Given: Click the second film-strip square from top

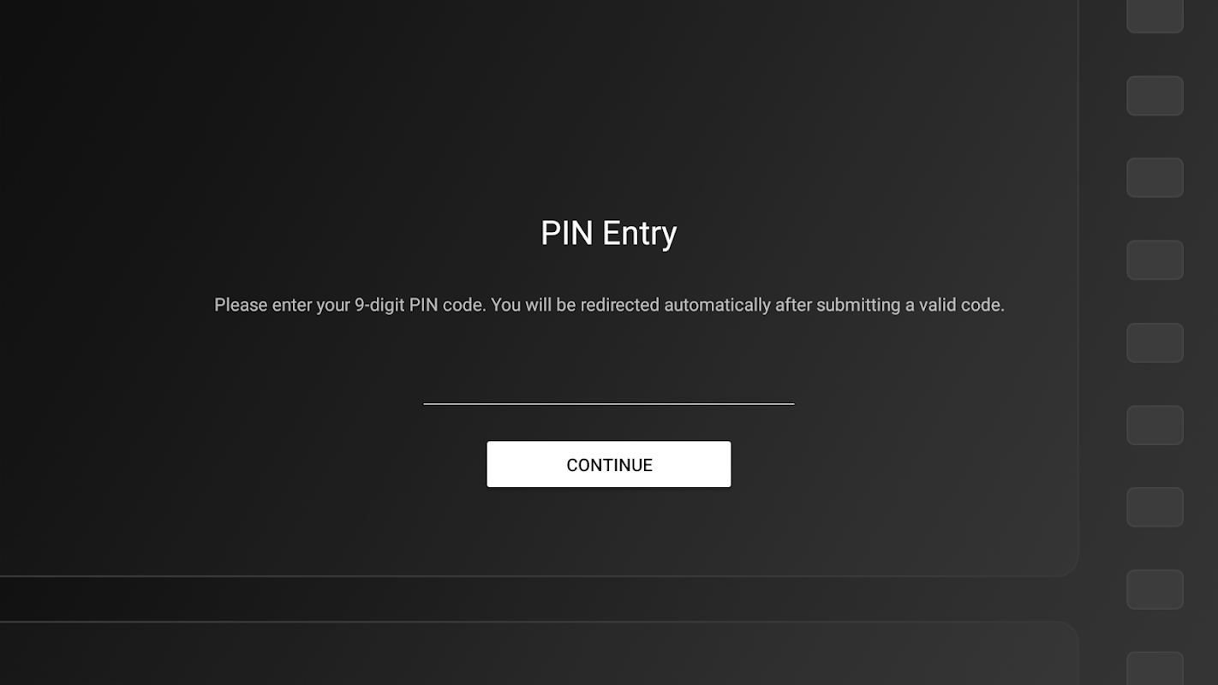Looking at the screenshot, I should point(1155,95).
